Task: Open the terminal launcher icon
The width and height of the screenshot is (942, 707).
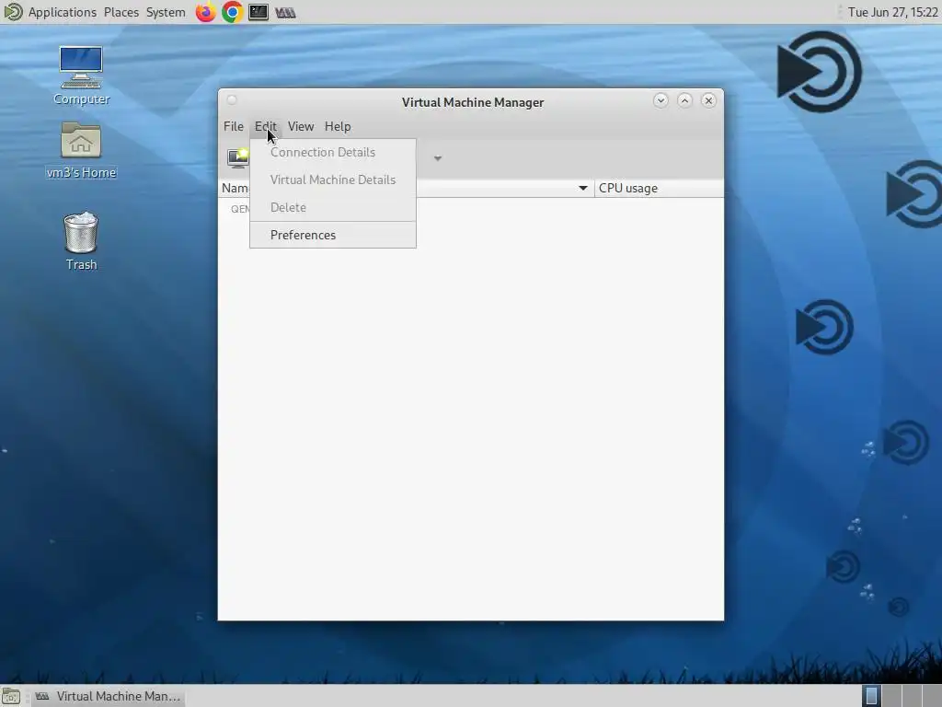Action: coord(258,12)
